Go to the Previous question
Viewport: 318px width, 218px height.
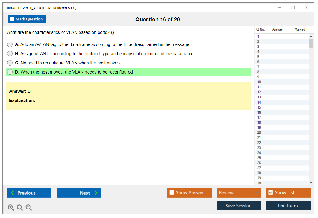29,193
